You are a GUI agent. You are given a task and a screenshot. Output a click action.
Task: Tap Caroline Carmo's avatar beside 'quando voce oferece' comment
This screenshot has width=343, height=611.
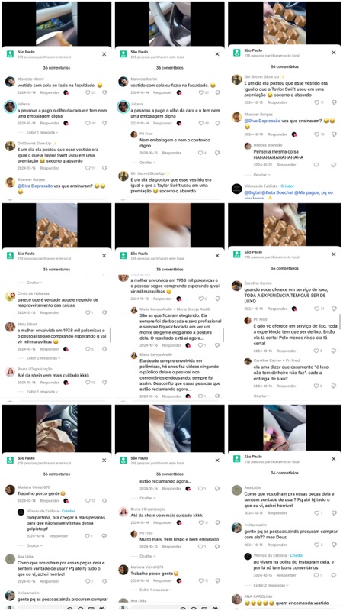click(236, 286)
